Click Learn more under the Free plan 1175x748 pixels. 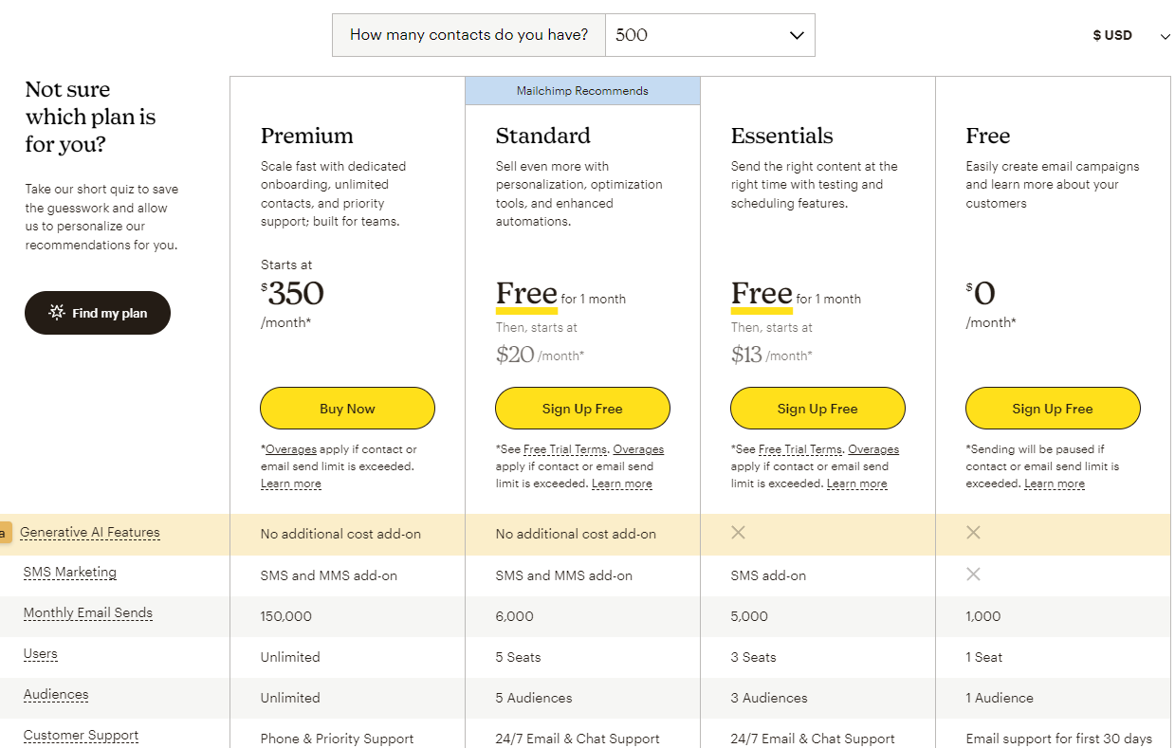1055,483
